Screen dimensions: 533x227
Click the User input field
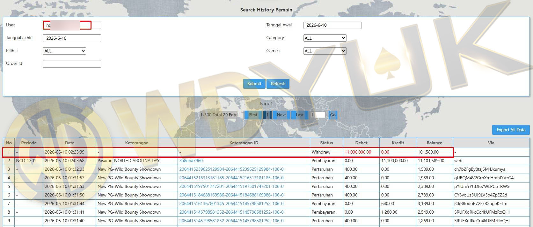[x=72, y=25]
